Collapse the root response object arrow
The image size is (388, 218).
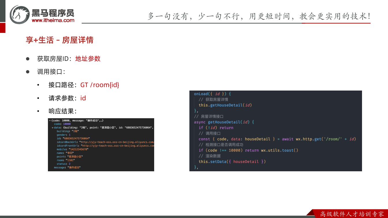tap(50, 120)
